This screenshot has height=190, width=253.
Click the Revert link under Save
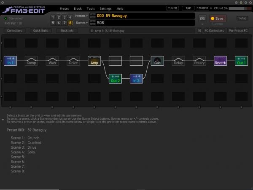coord(218,24)
